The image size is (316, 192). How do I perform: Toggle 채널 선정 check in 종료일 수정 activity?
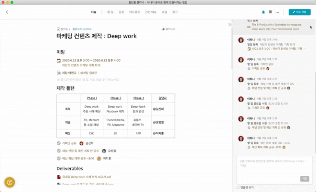pyautogui.click(x=249, y=128)
